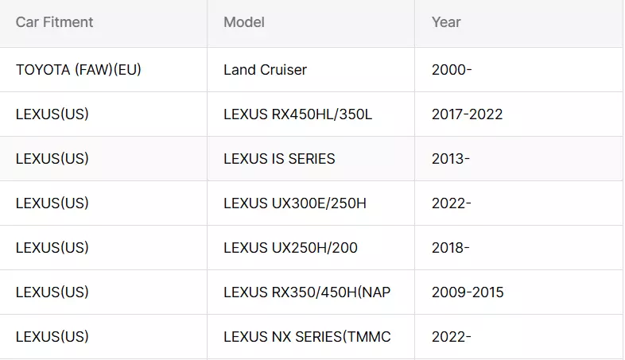Click the 2013- year cell
Screen dimensions: 625x360
tap(518, 159)
